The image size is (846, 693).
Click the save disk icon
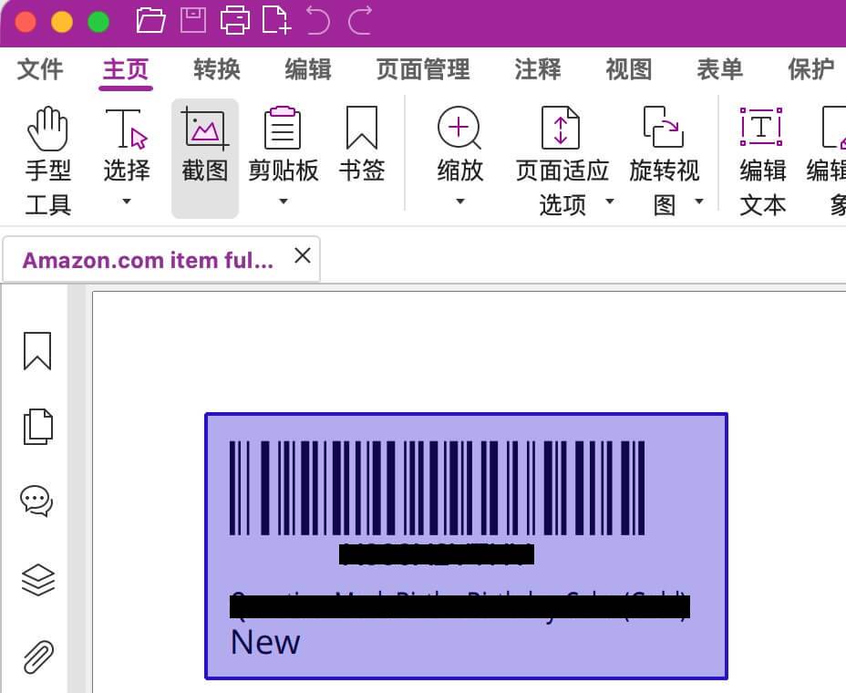[x=192, y=20]
